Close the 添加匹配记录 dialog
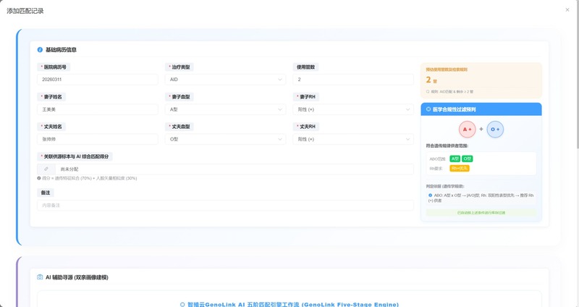 point(567,10)
